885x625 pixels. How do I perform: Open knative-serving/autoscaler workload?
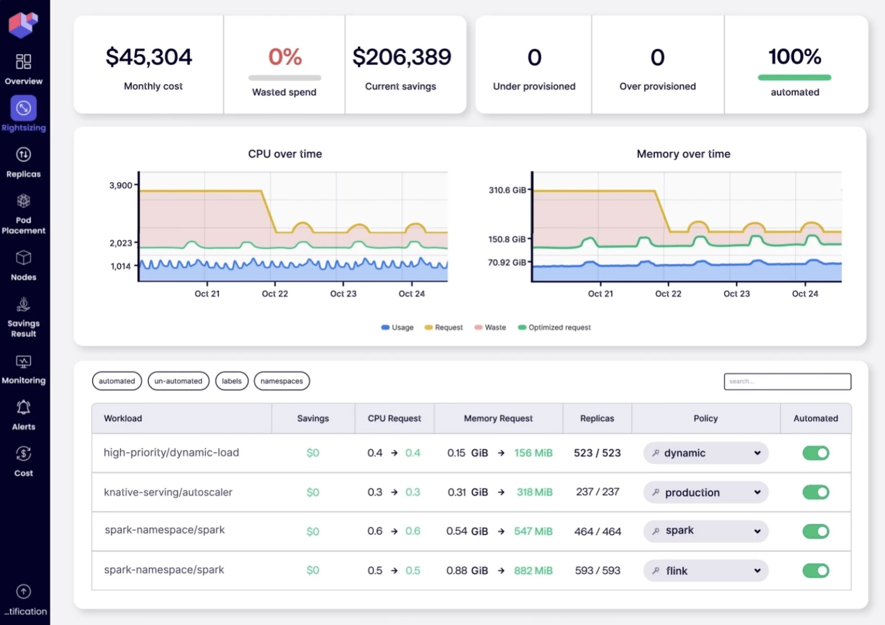168,492
